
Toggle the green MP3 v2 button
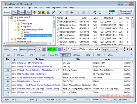point(52,49)
